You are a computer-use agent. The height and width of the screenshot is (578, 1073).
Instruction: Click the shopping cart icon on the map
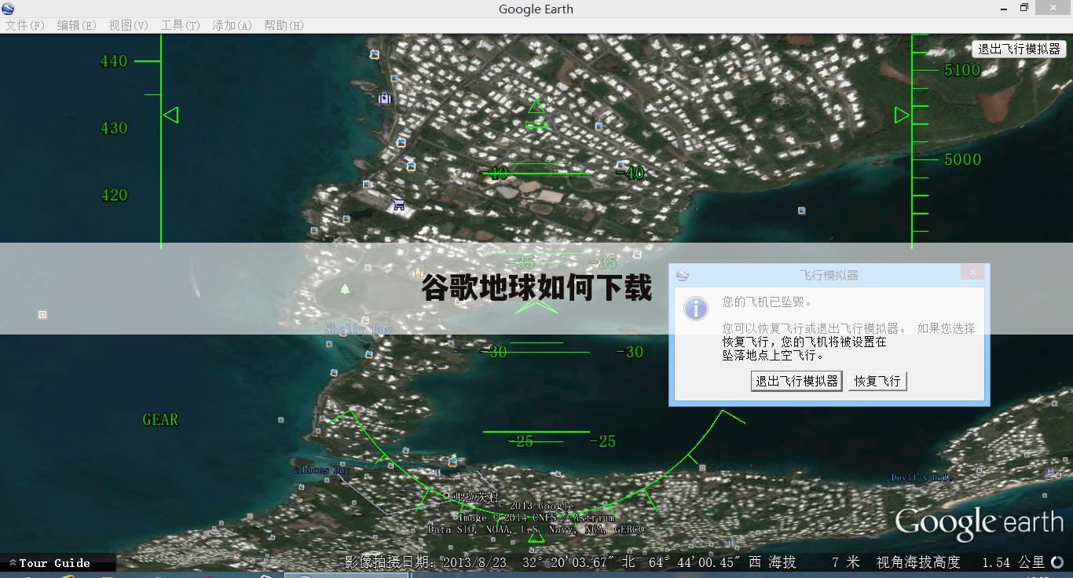coord(398,204)
